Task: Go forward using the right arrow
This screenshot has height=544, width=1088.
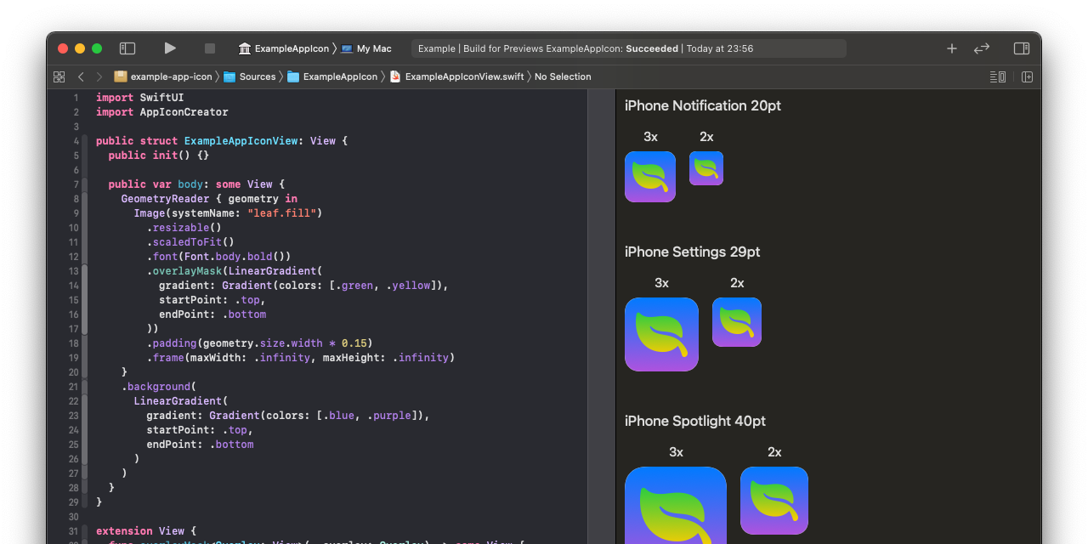Action: point(99,76)
